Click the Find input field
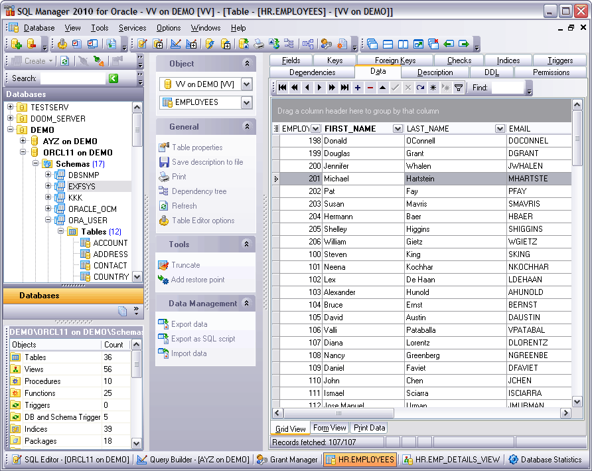Screen dimensions: 592x471 [x=508, y=88]
